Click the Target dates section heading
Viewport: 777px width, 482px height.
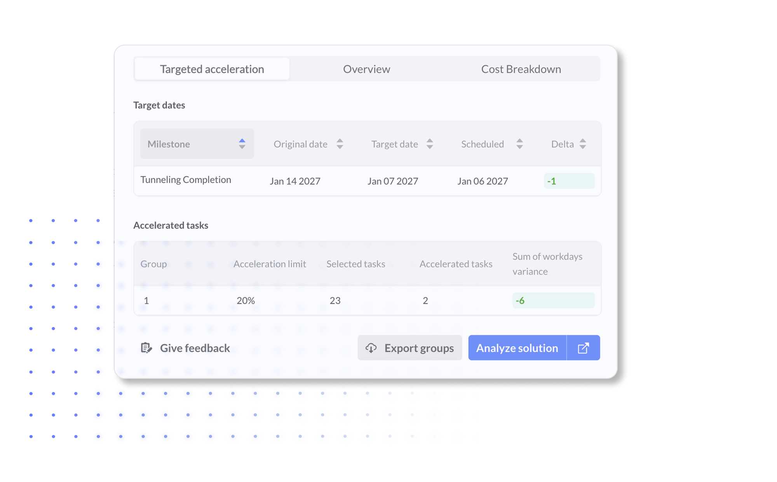tap(159, 105)
